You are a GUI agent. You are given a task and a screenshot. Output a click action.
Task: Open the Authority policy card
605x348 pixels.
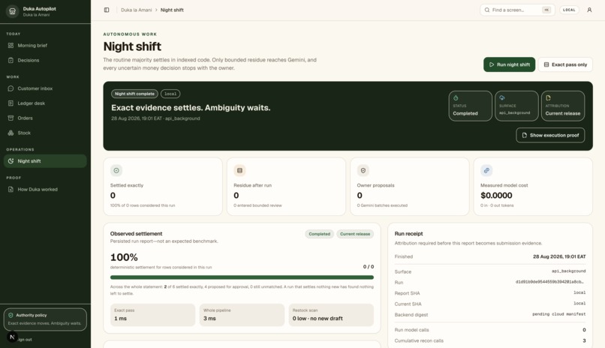(x=45, y=319)
